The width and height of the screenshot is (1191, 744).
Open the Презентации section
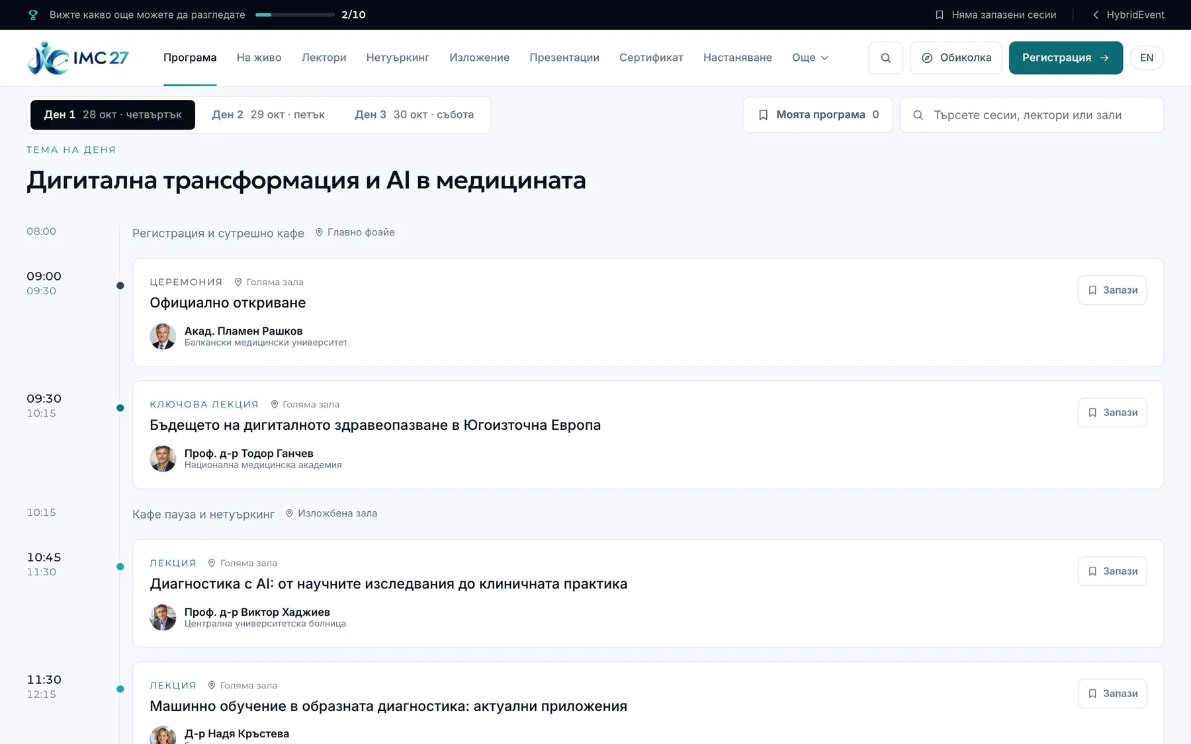coord(564,58)
